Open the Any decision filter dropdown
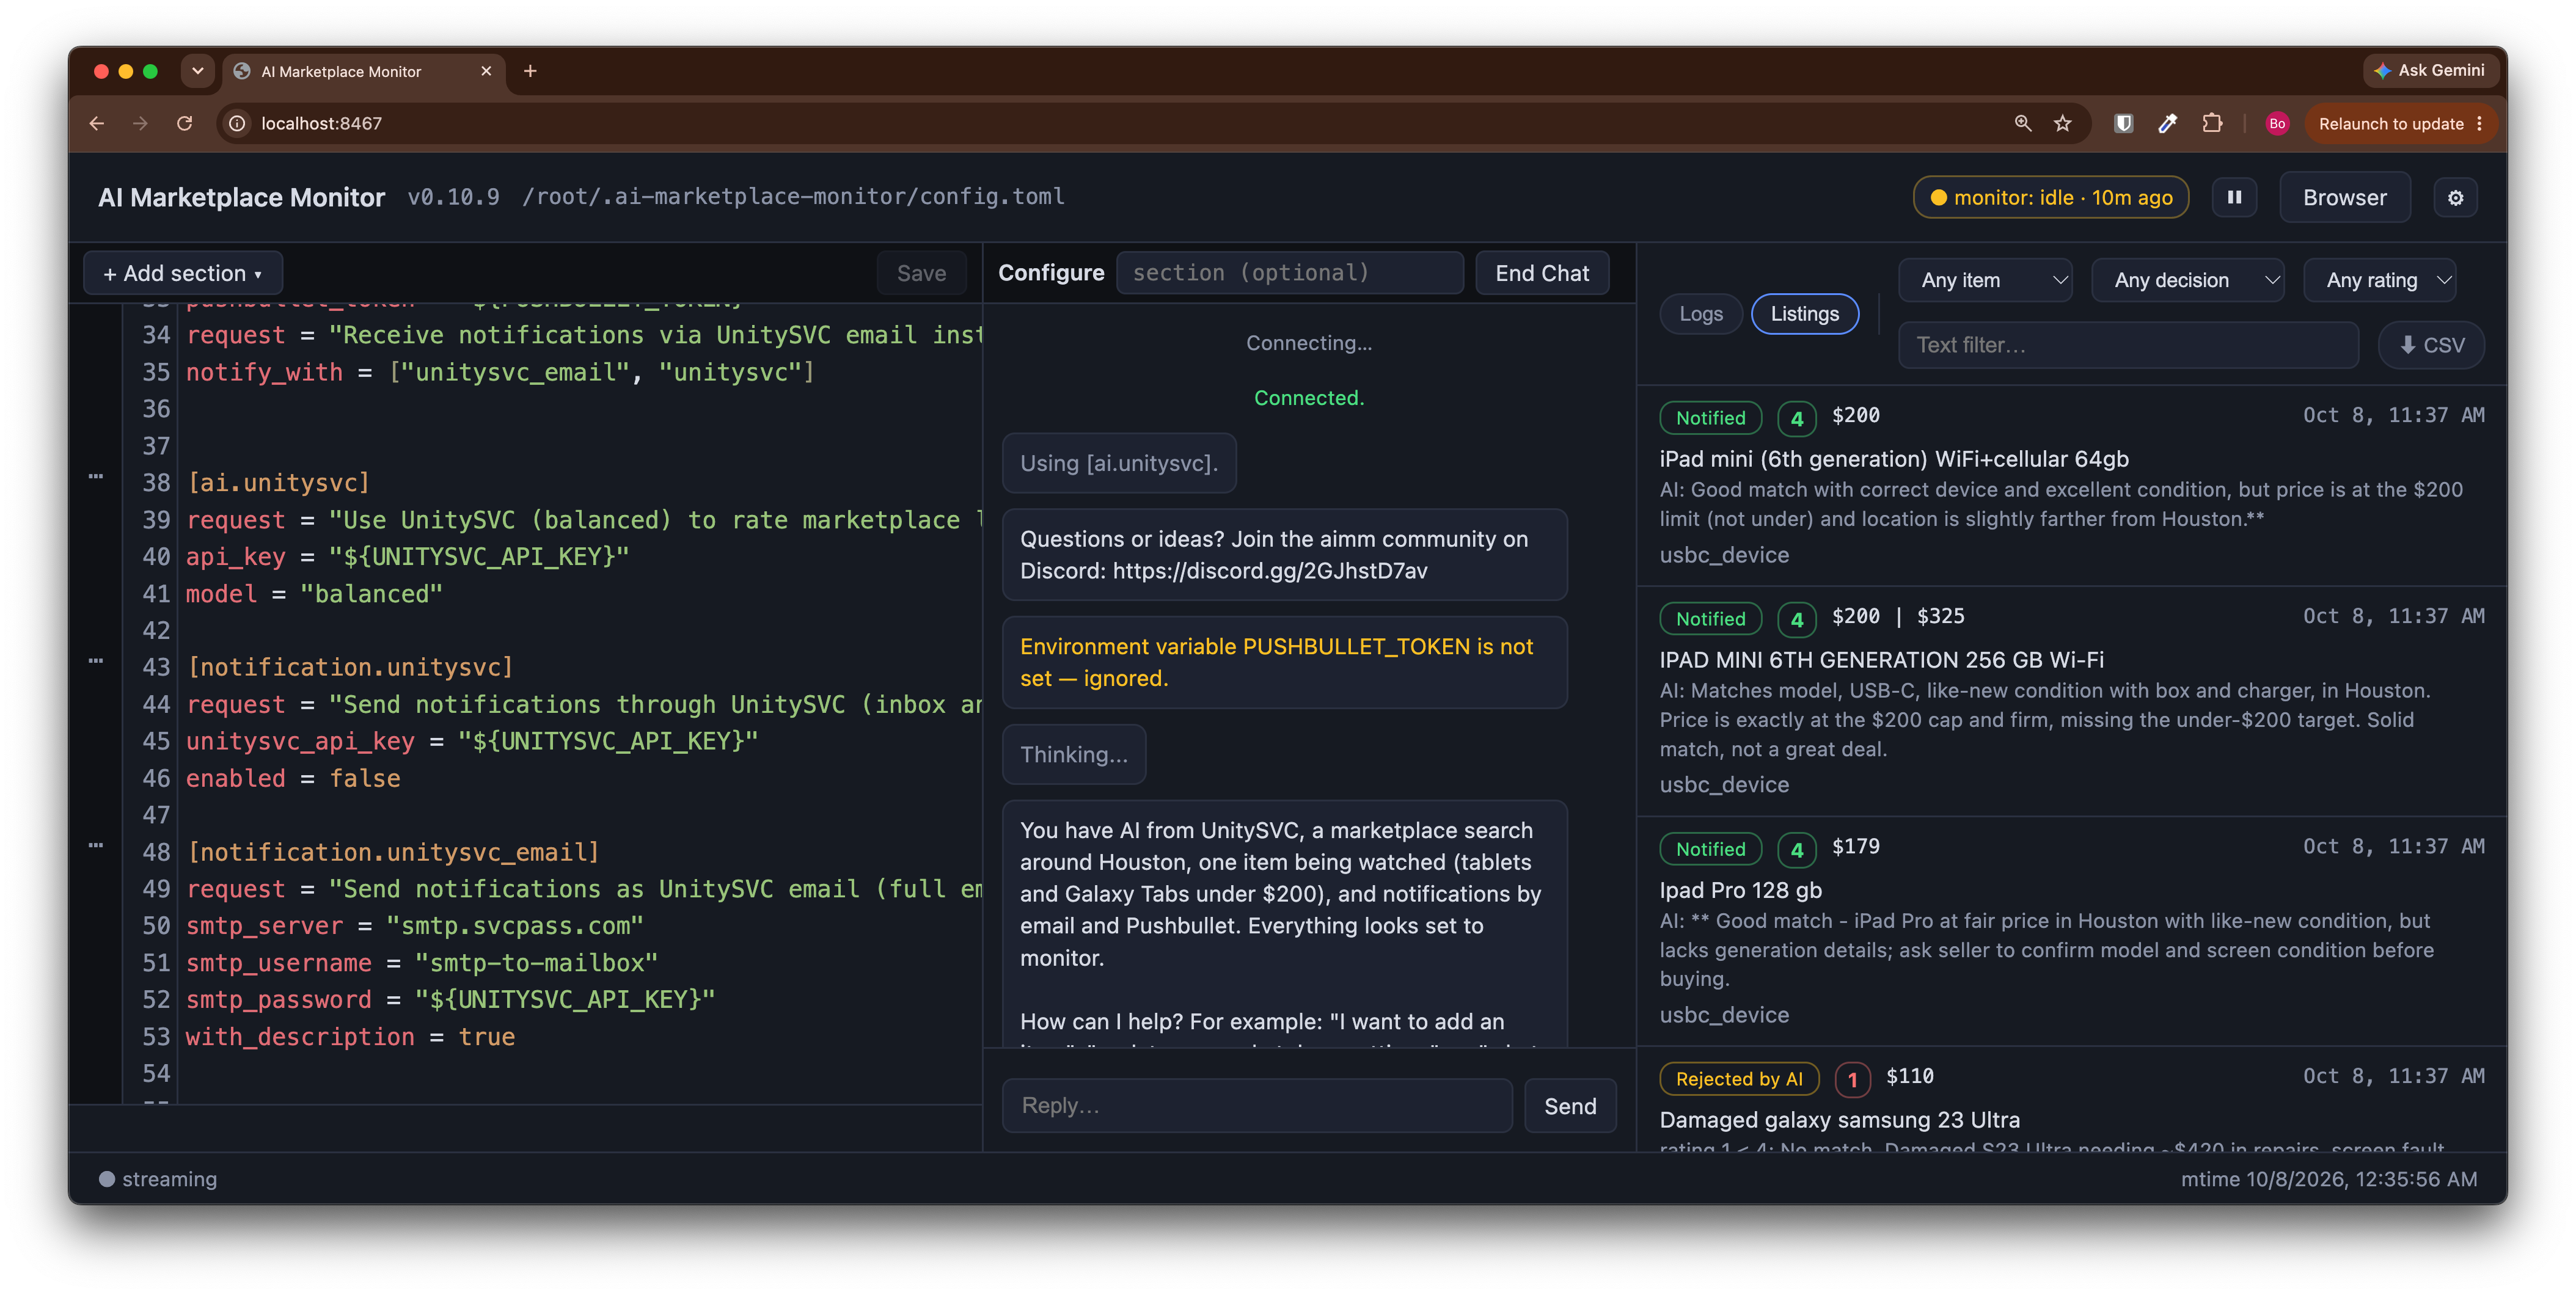The image size is (2576, 1295). tap(2189, 280)
